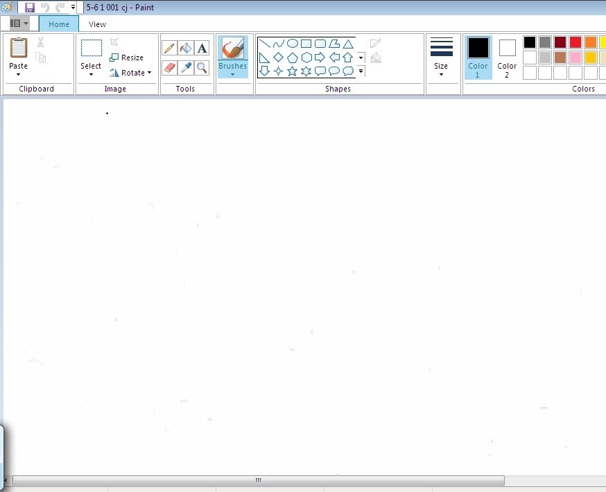Viewport: 606px width, 492px height.
Task: Select the Oval callout shape
Action: pyautogui.click(x=334, y=71)
